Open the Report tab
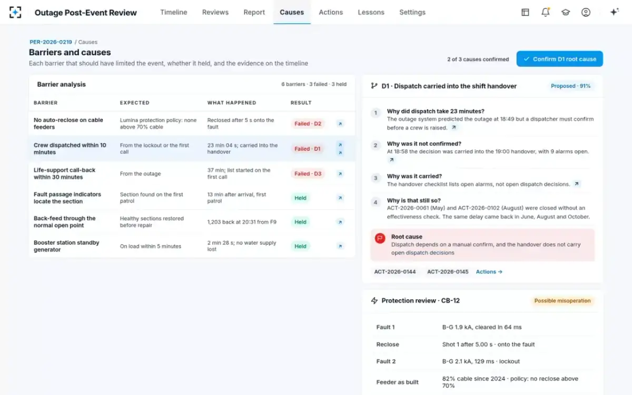The image size is (632, 395). coord(254,12)
